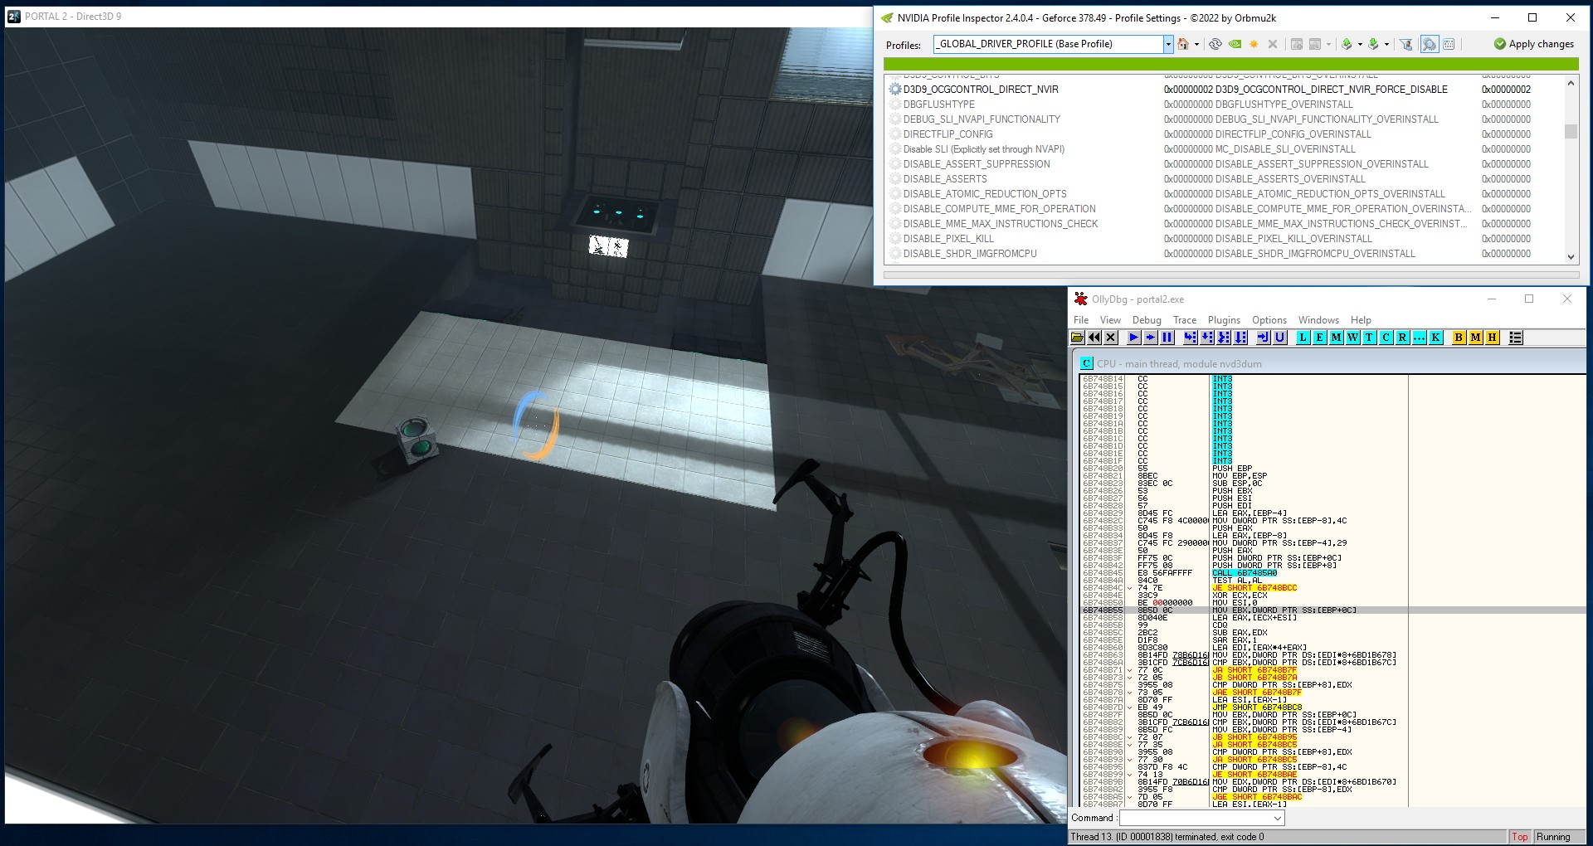Open Call stack with the K icon
The image size is (1593, 846).
1435,338
